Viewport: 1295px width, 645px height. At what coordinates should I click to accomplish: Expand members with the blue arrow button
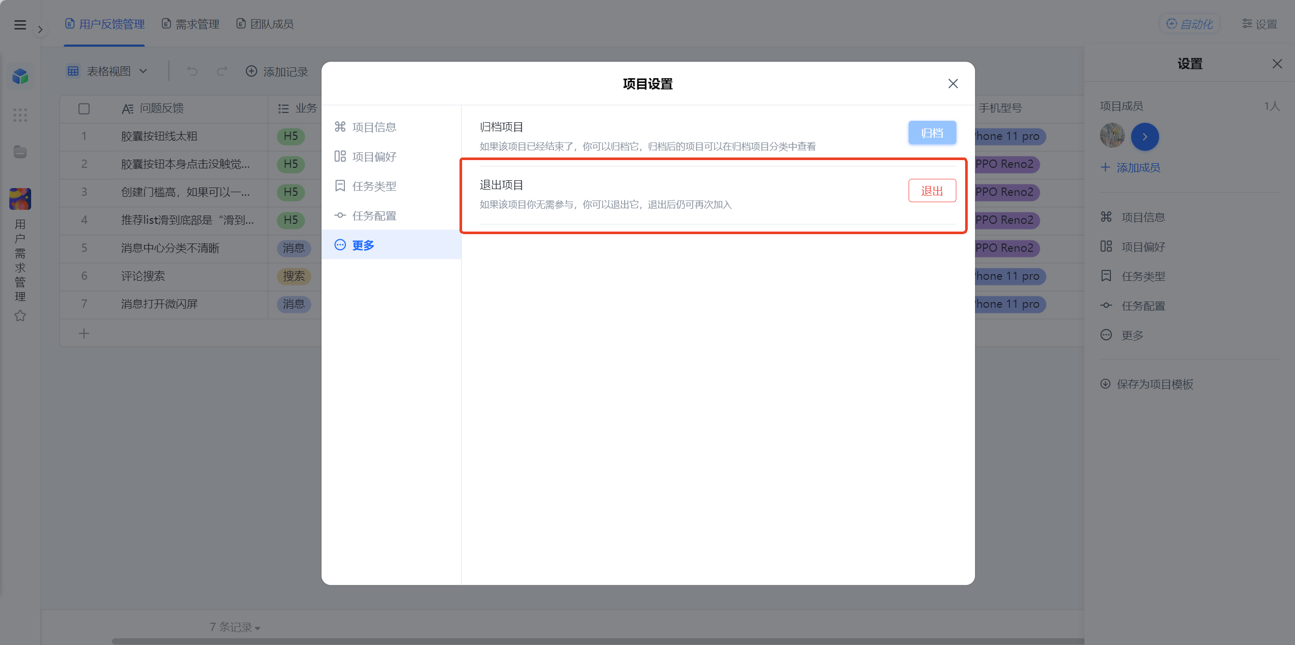pos(1145,137)
